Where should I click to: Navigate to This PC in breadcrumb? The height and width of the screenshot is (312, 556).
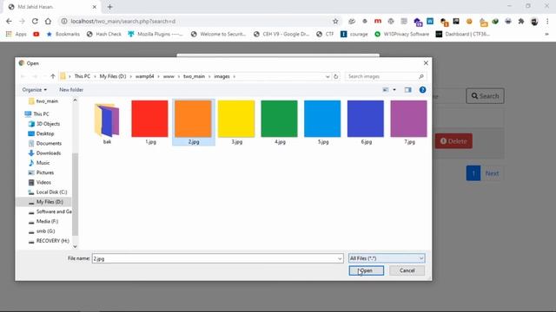(x=83, y=76)
